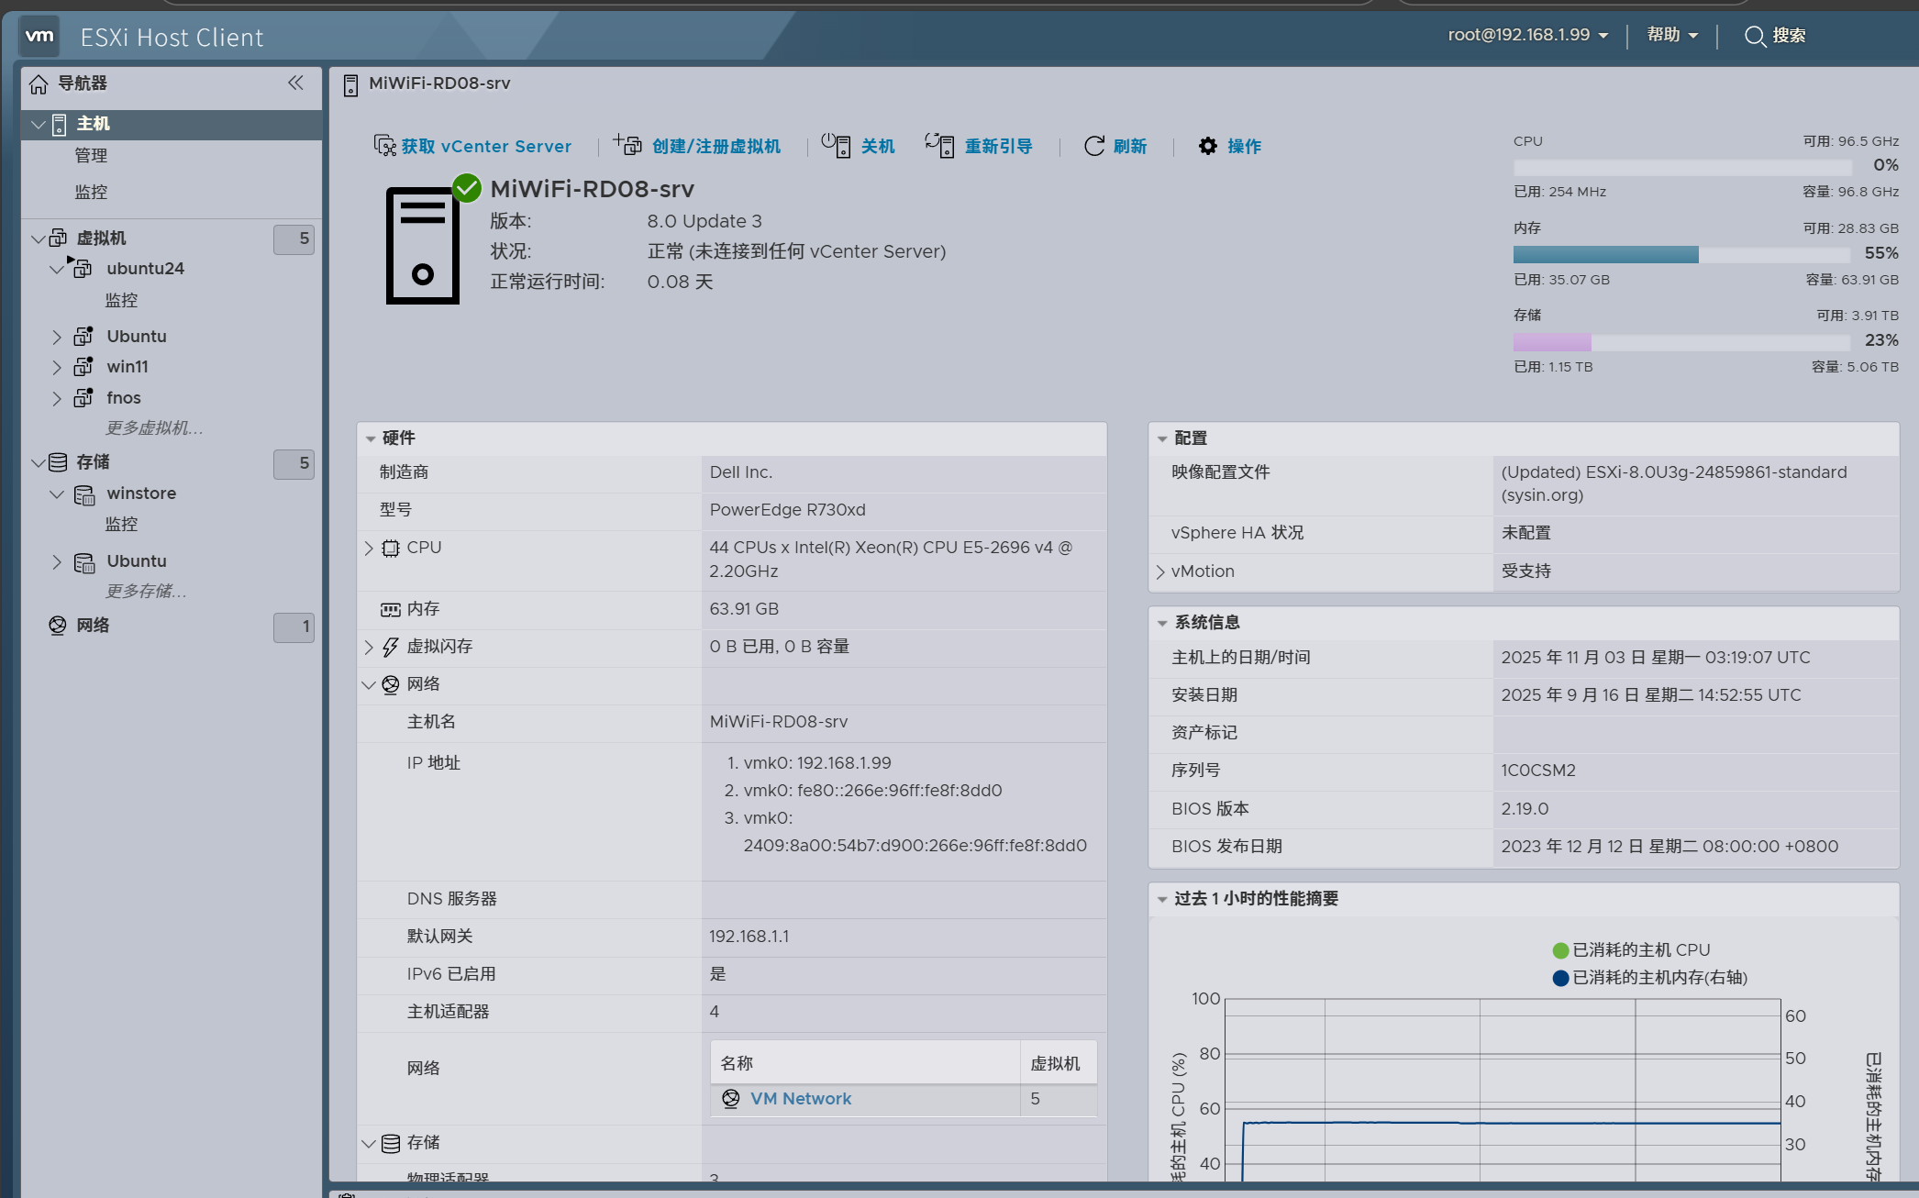Viewport: 1919px width, 1198px height.
Task: Click the vm logo icon
Action: (x=39, y=37)
